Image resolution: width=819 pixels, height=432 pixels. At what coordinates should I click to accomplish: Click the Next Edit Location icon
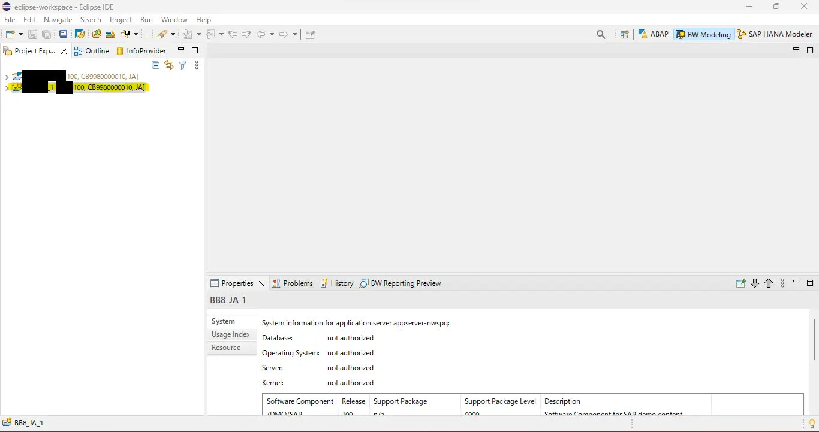coord(246,34)
